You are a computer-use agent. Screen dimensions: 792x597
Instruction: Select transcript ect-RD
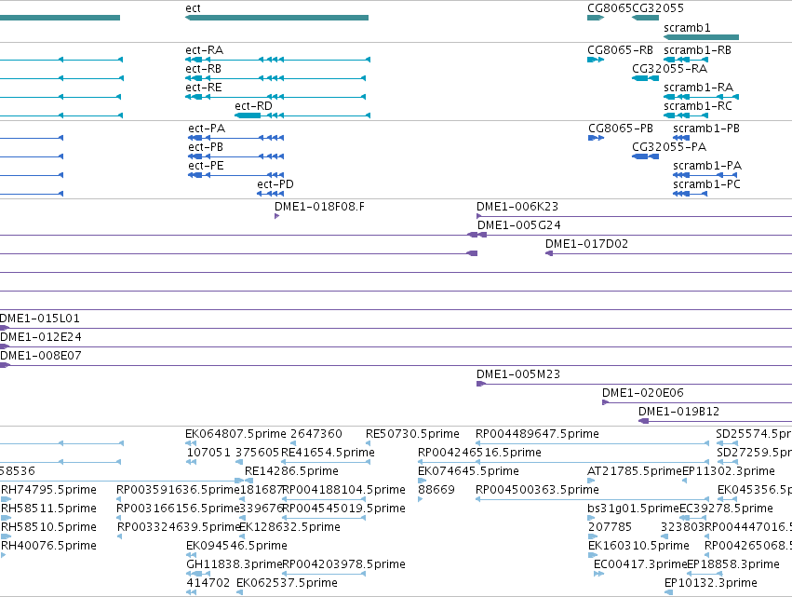point(302,115)
